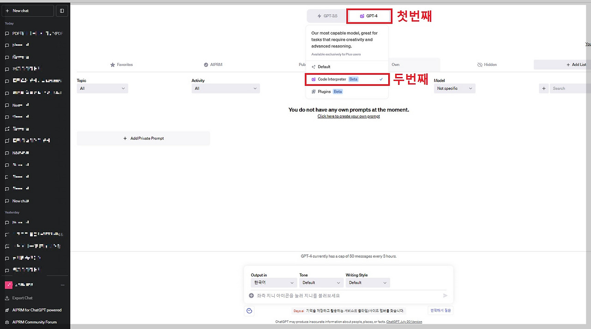Start a new chat from the sidebar top button

tap(28, 11)
